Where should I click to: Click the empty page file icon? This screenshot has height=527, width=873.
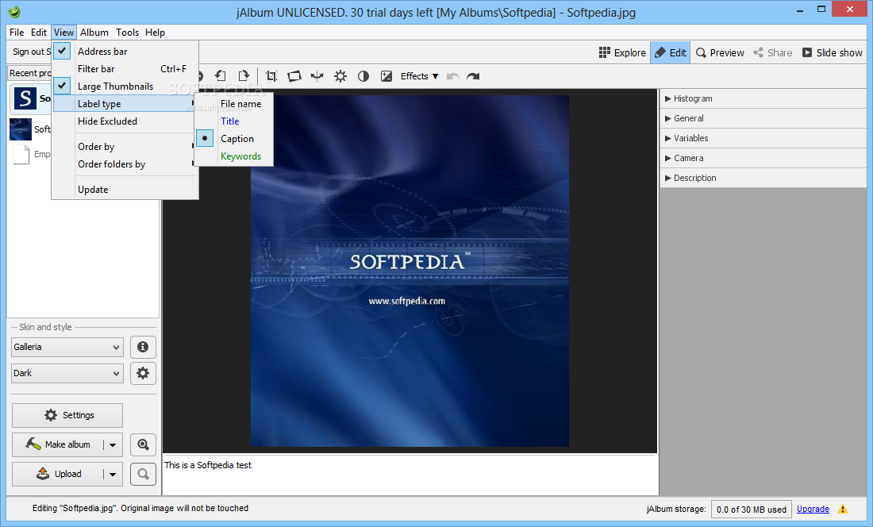pyautogui.click(x=21, y=155)
